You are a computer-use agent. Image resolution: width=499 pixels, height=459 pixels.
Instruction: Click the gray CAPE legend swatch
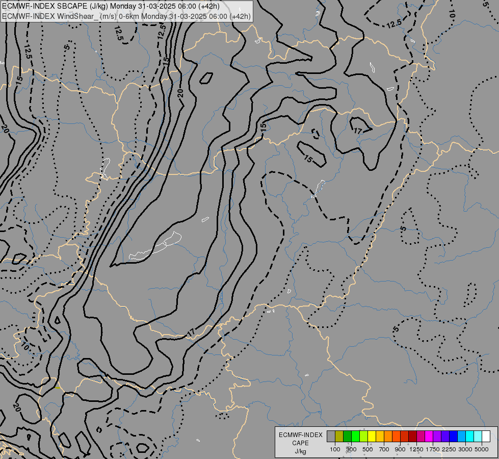pyautogui.click(x=331, y=437)
